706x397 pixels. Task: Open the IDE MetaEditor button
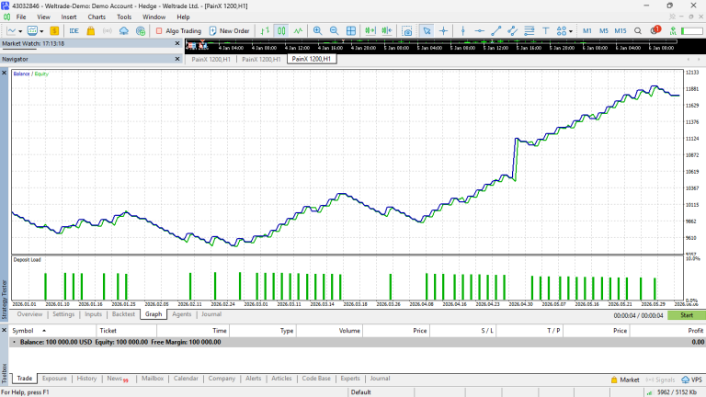pos(74,31)
